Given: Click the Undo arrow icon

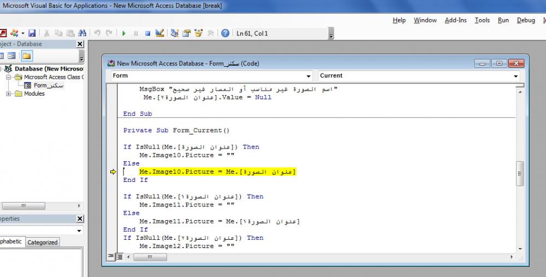Looking at the screenshot, I should [97, 33].
